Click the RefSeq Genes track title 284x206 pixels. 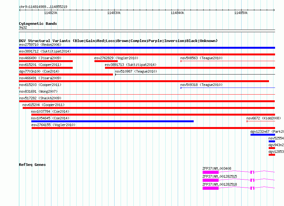click(32, 165)
